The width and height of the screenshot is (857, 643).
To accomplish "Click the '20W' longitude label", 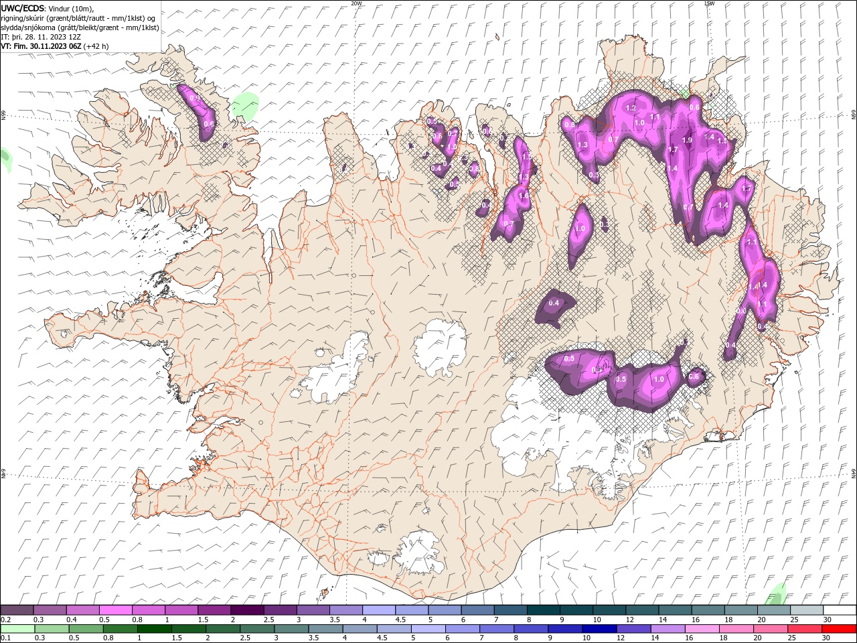I will point(356,3).
